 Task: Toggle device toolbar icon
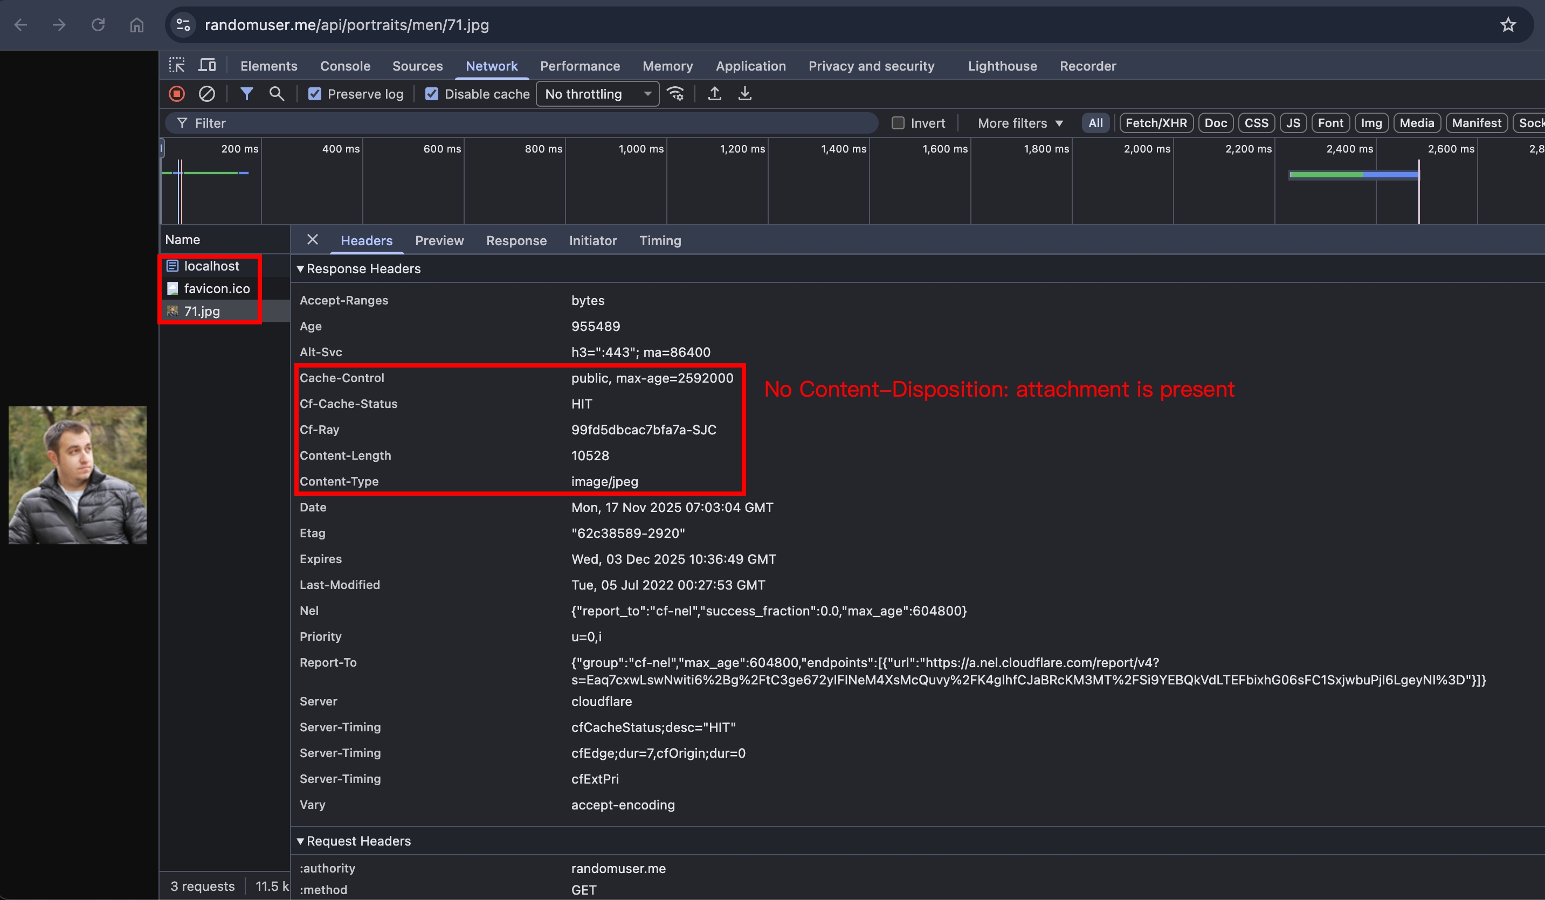[207, 65]
